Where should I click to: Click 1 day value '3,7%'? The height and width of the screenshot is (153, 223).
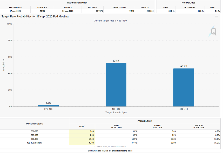point(135,135)
